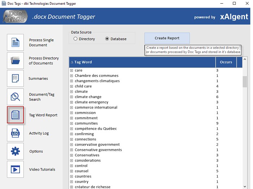Expand the 'climate change' tag row
This screenshot has width=253, height=189.
pos(72,97)
